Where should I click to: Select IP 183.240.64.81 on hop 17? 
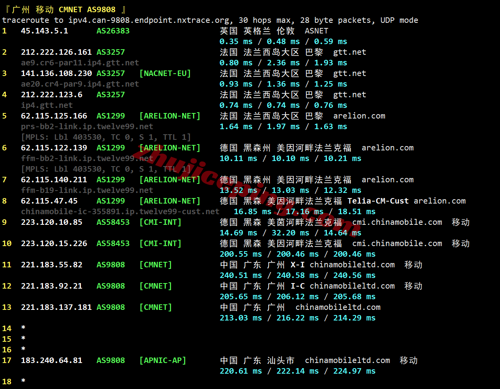coord(52,360)
